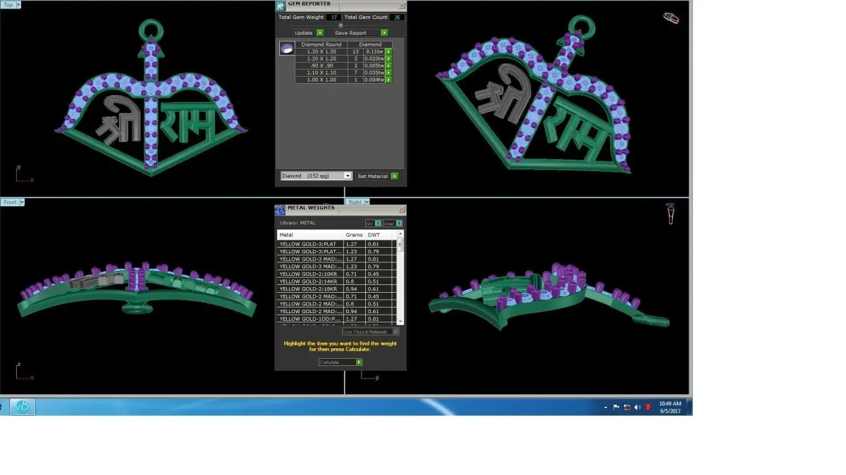Select the YELLOW GOLD-2:10KR row
The height and width of the screenshot is (475, 846).
(337, 274)
